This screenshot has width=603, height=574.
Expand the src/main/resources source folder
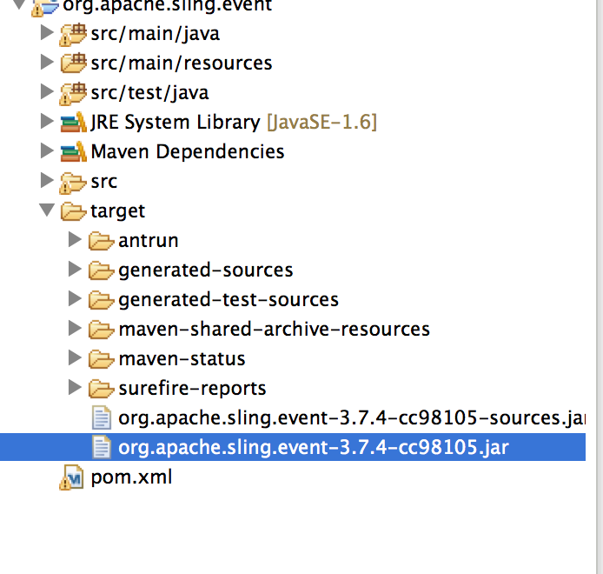47,63
